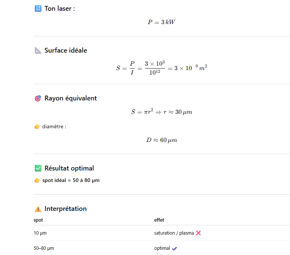The height and width of the screenshot is (255, 290).
Task: Click the 10 µm table cell
Action: pyautogui.click(x=40, y=233)
